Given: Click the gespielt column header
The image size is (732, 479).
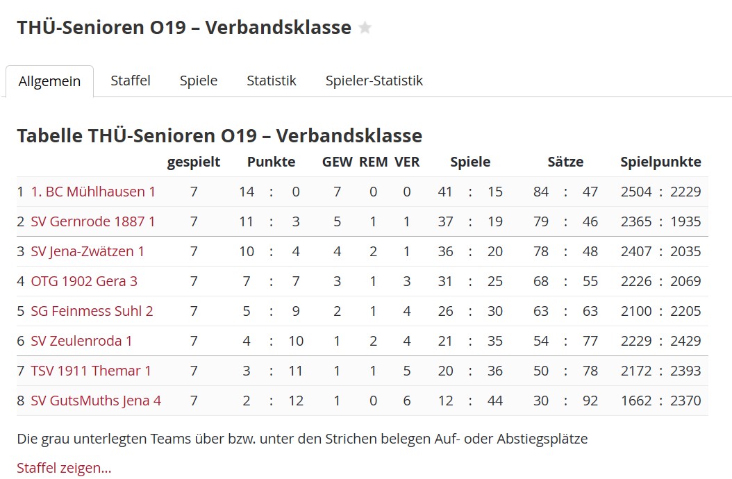Looking at the screenshot, I should (x=194, y=162).
